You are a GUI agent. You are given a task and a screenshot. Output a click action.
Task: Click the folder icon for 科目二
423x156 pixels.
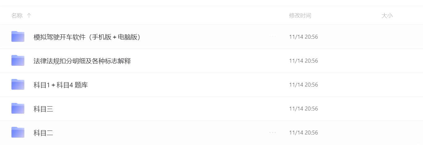(x=18, y=132)
